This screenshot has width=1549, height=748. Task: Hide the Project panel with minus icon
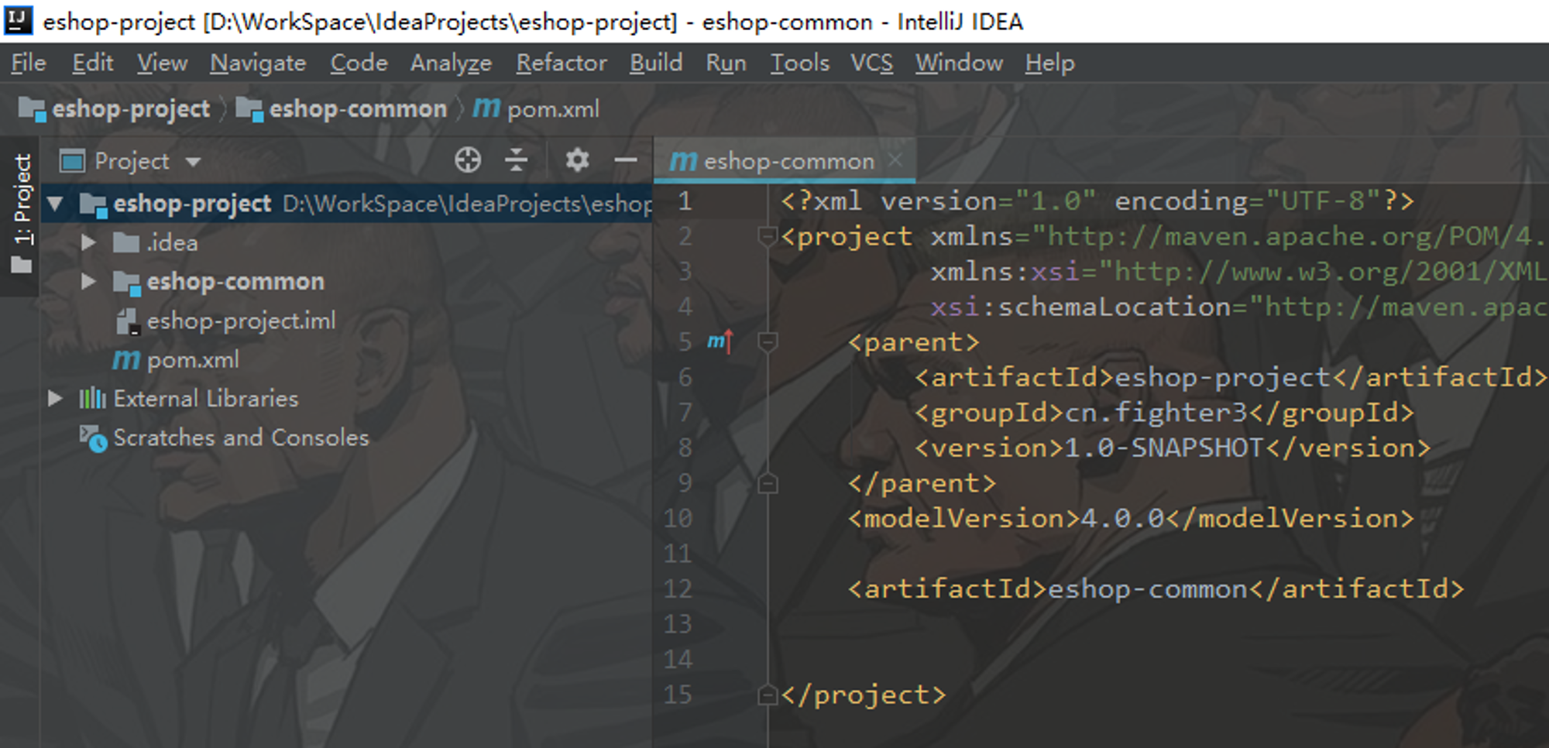(626, 160)
